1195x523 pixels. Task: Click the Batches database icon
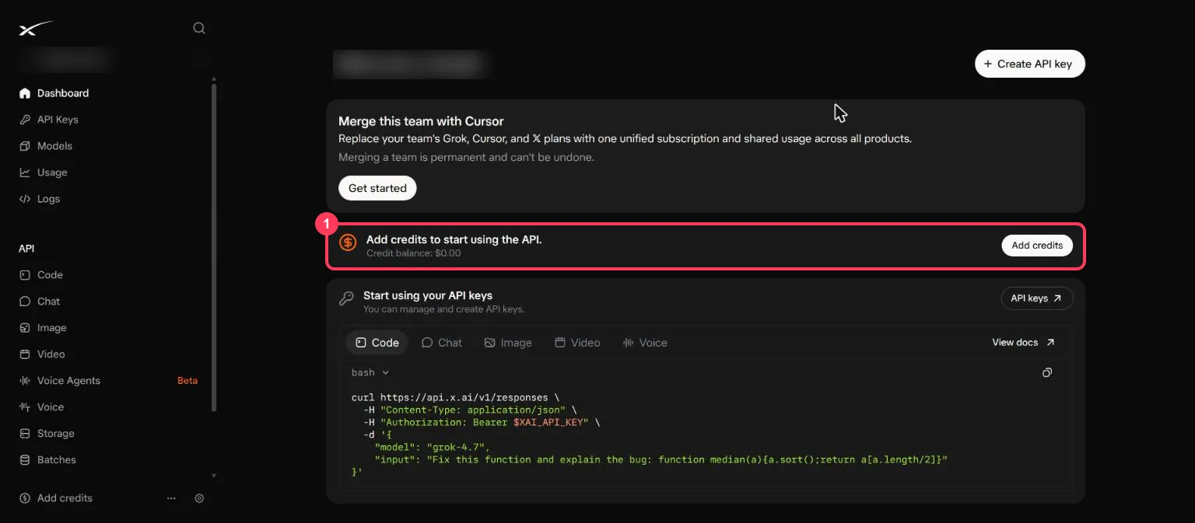coord(25,460)
